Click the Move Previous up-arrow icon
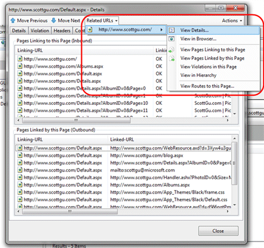This screenshot has width=264, height=248. (x=13, y=20)
